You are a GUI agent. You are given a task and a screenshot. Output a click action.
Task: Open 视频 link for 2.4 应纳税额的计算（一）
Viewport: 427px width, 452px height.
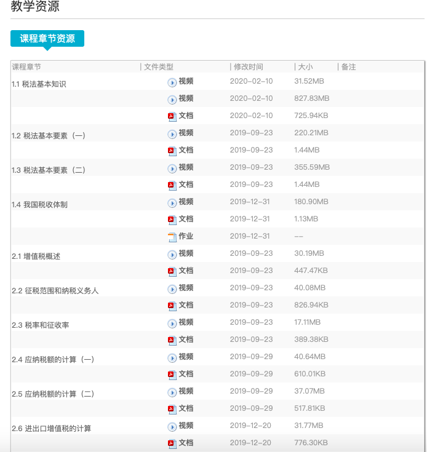[x=186, y=357]
